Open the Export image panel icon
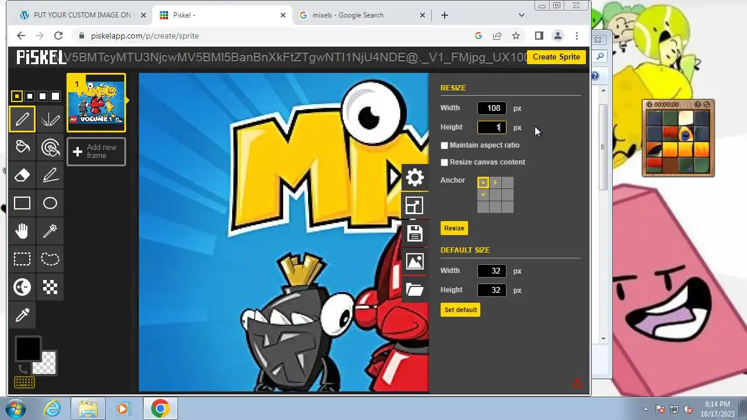 click(415, 261)
